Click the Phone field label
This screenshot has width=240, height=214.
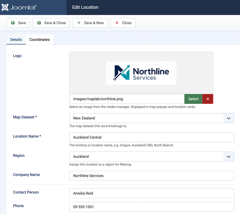tap(18, 206)
